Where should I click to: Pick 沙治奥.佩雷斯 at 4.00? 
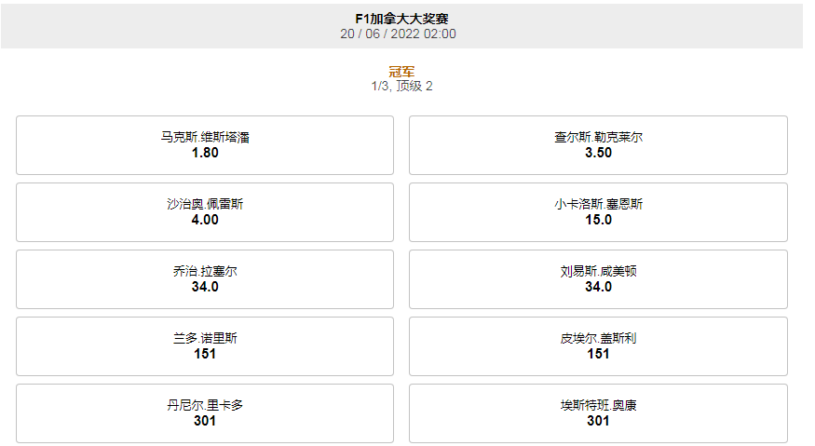205,212
